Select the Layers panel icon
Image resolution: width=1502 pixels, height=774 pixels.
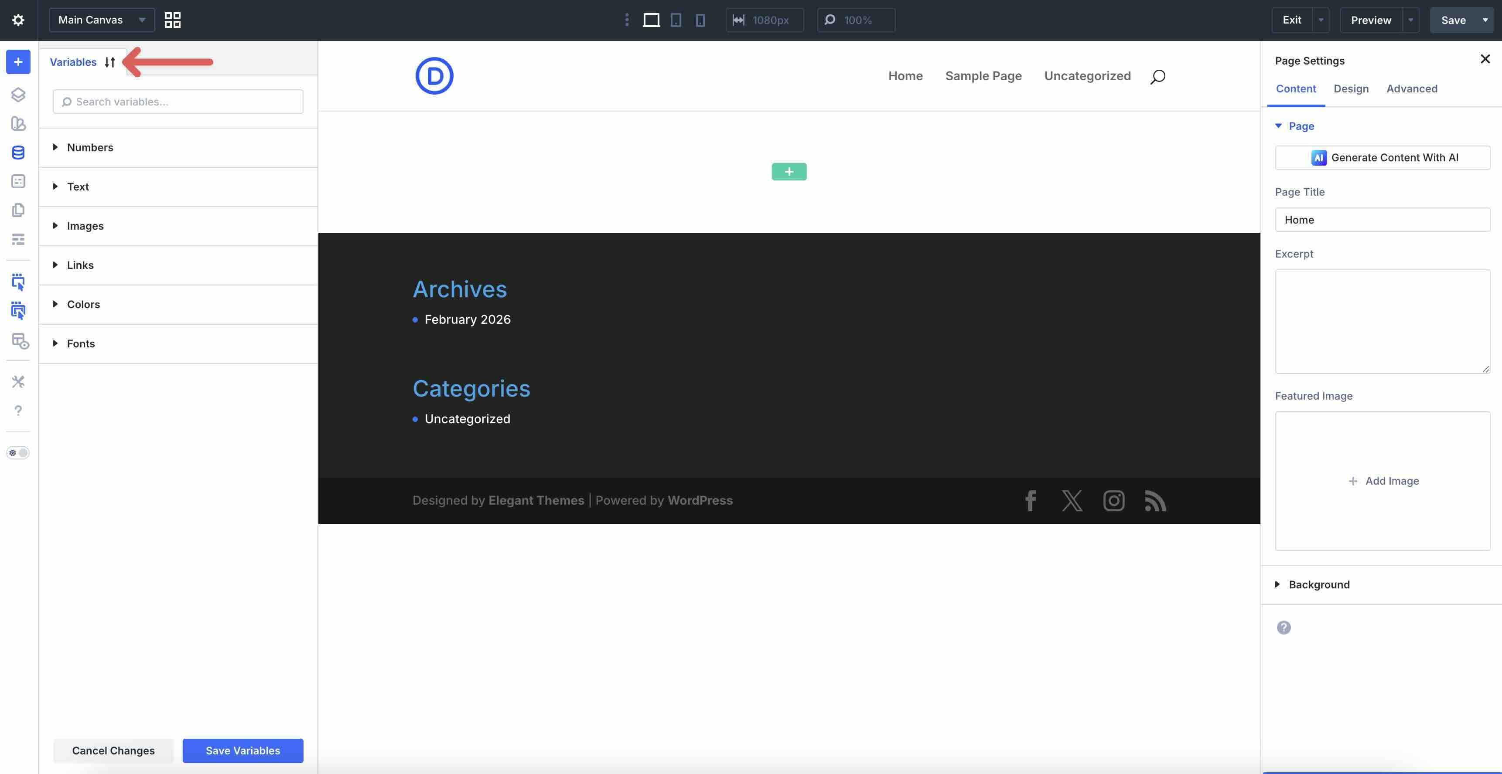pos(18,95)
